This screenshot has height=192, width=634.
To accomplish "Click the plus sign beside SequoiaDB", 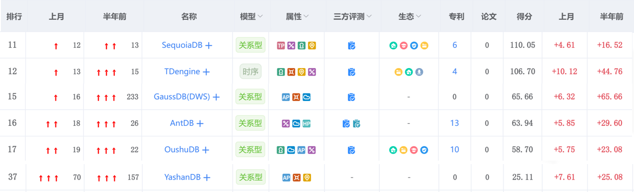I will tap(209, 45).
